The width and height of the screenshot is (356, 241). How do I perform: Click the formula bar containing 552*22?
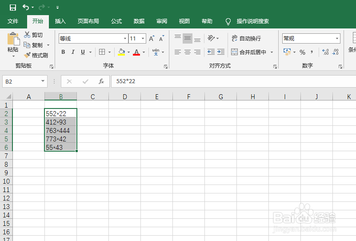[x=233, y=81]
